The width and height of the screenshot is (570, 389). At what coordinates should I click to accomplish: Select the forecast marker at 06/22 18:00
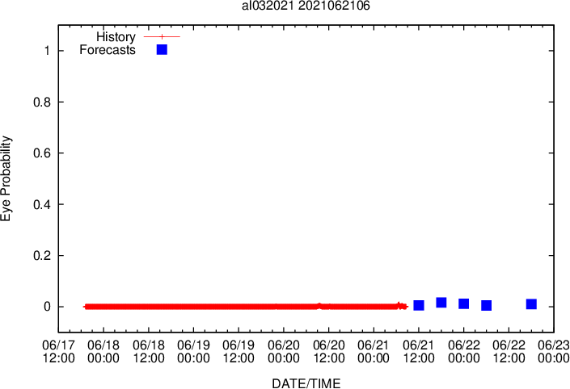pos(531,304)
